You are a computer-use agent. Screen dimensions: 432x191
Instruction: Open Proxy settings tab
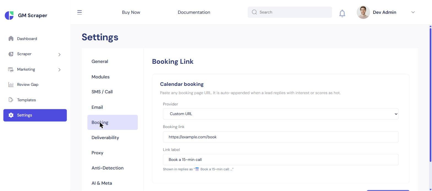pos(112,153)
